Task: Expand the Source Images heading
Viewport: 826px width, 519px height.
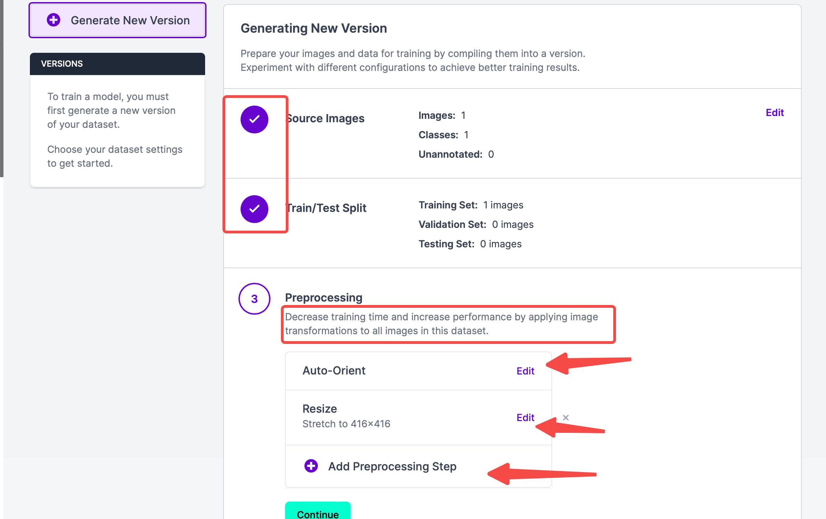Action: click(x=326, y=118)
